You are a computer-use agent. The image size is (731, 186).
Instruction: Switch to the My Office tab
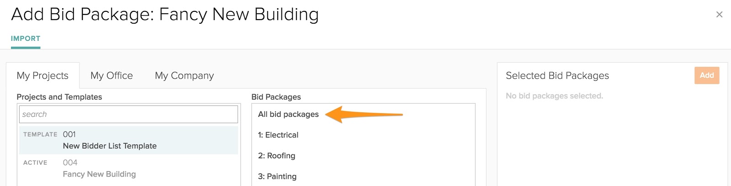click(111, 75)
